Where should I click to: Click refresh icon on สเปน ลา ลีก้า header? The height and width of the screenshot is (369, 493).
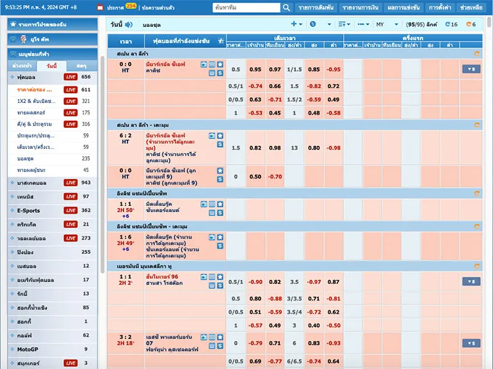point(475,54)
